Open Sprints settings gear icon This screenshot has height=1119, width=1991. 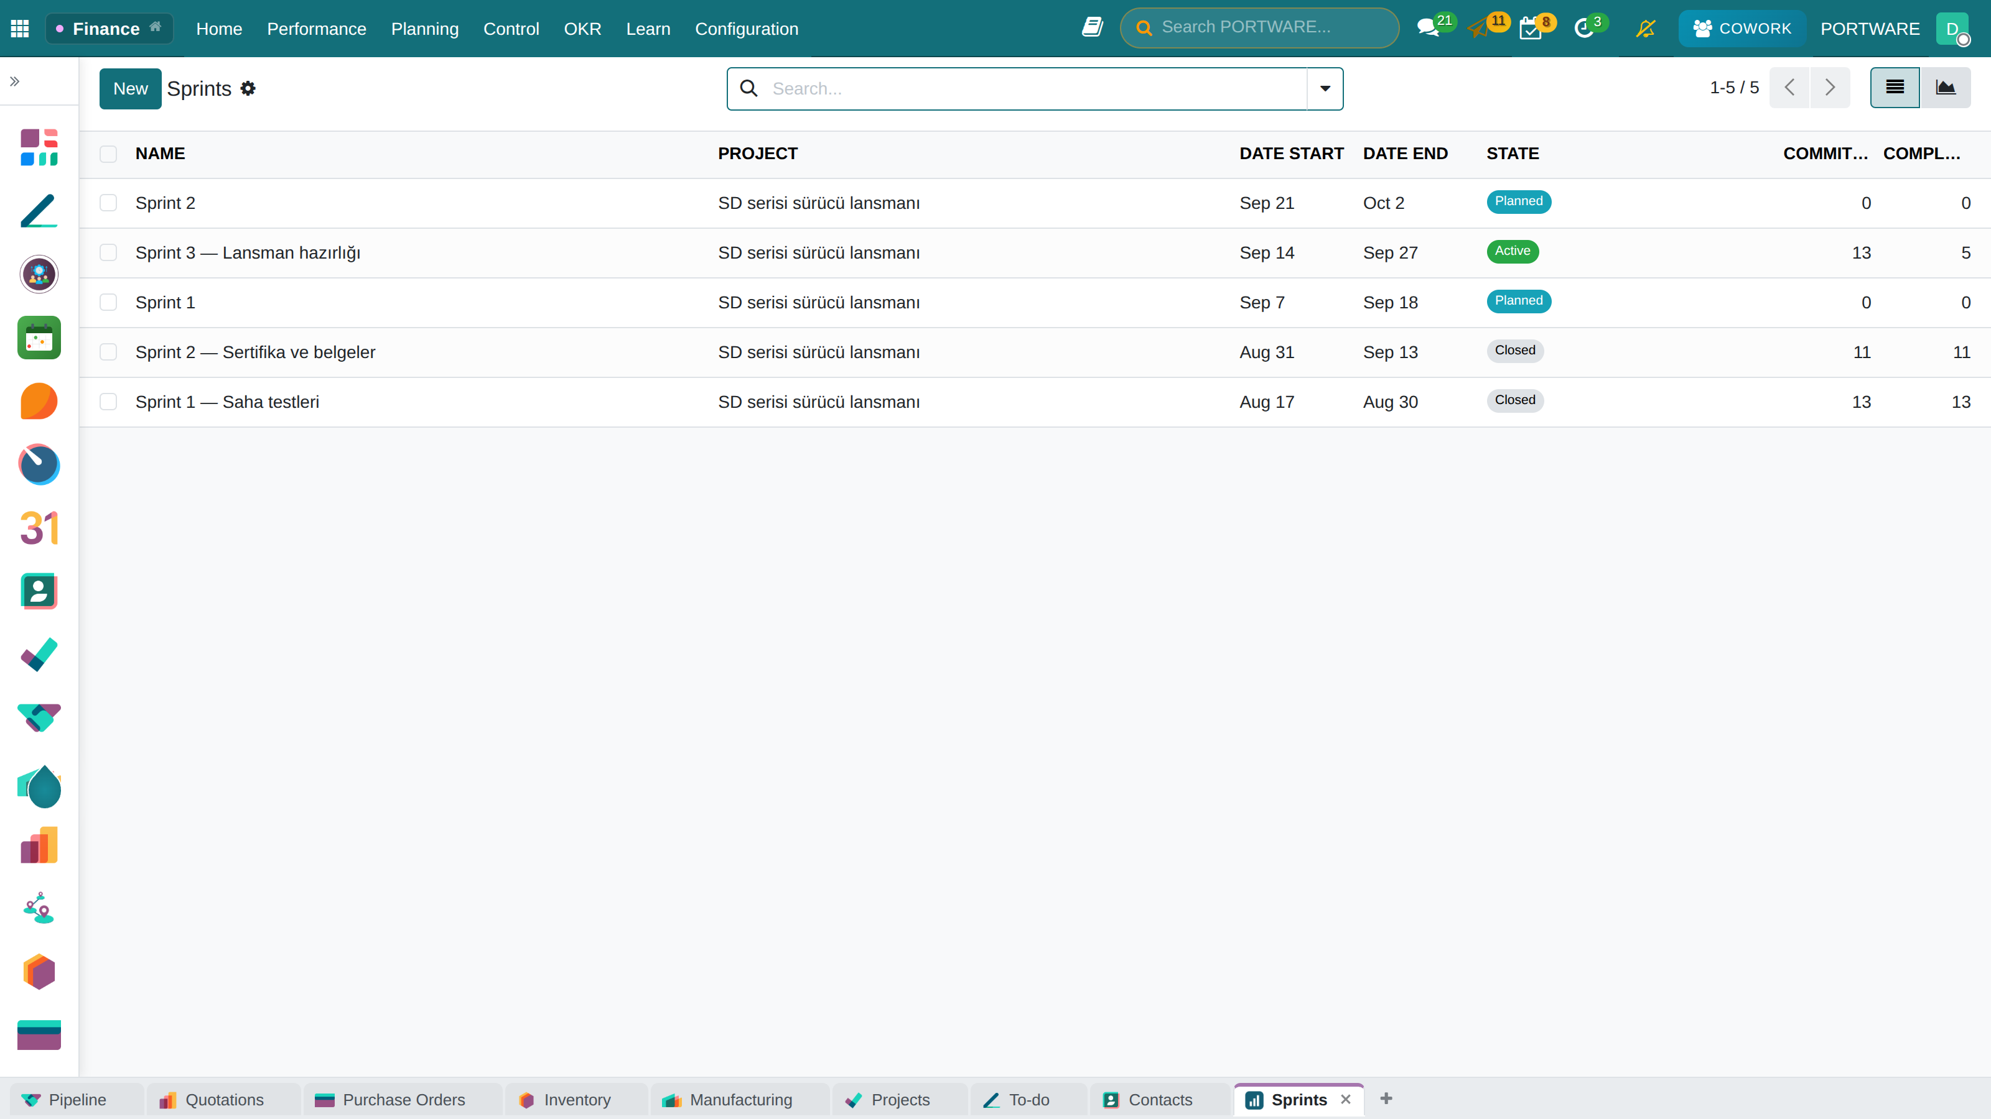pos(248,89)
